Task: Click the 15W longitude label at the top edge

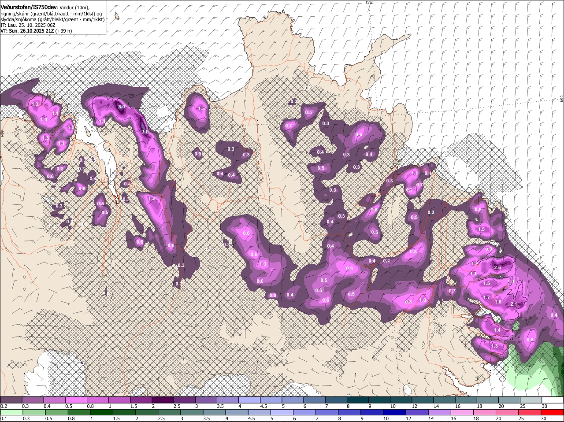Action: coord(369,2)
